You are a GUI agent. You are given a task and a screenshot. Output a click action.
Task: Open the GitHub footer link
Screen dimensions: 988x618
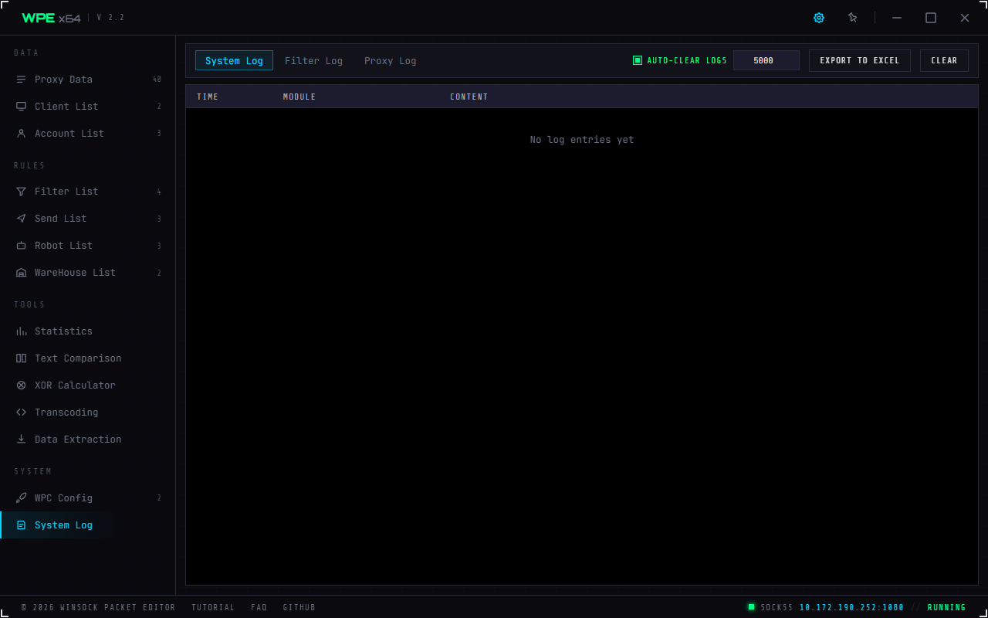tap(299, 607)
